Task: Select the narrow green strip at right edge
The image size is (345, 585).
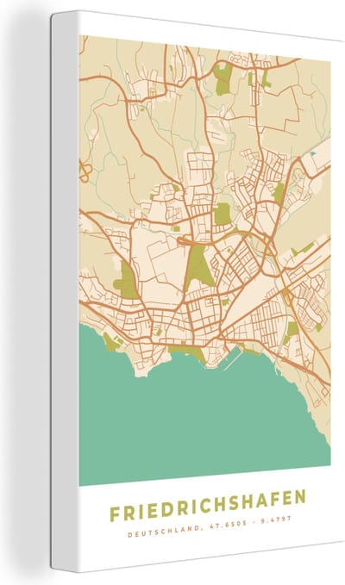Action: pos(303,249)
